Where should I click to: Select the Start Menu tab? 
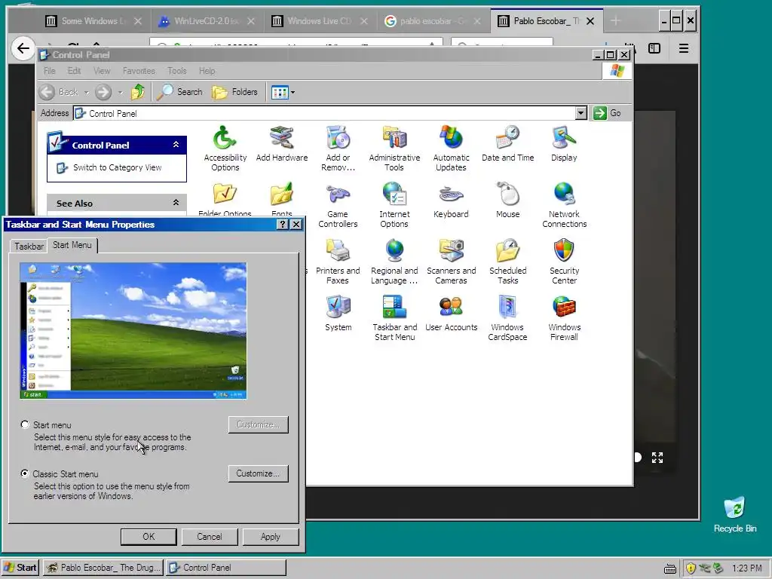(72, 245)
